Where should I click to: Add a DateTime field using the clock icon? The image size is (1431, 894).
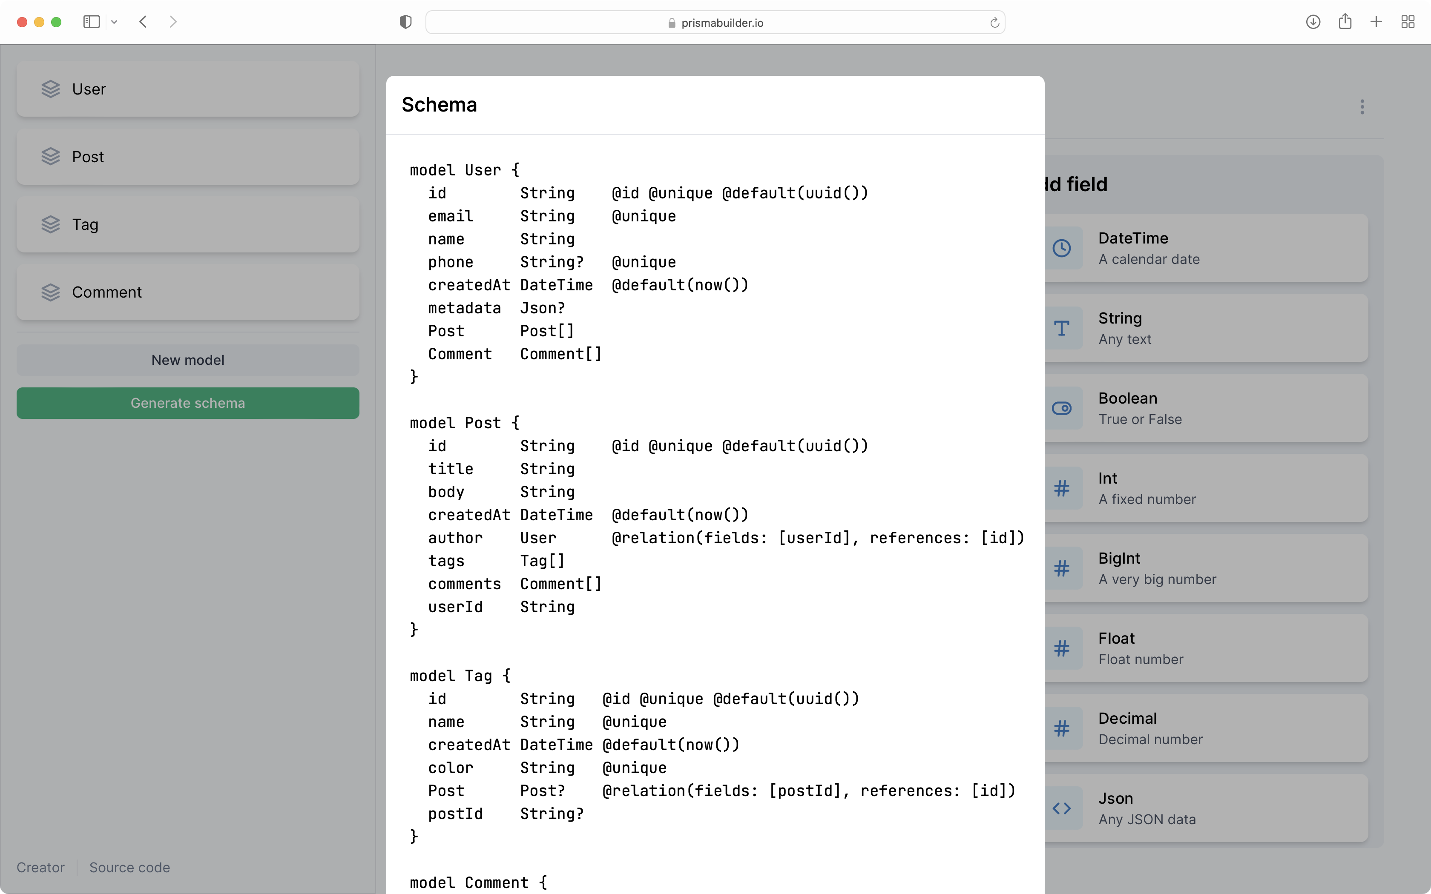(x=1063, y=248)
